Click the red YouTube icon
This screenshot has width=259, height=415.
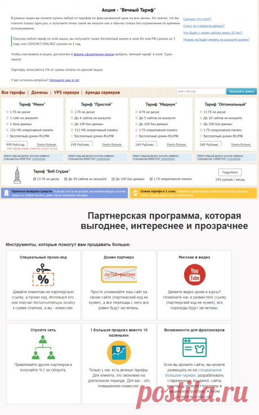pyautogui.click(x=194, y=274)
